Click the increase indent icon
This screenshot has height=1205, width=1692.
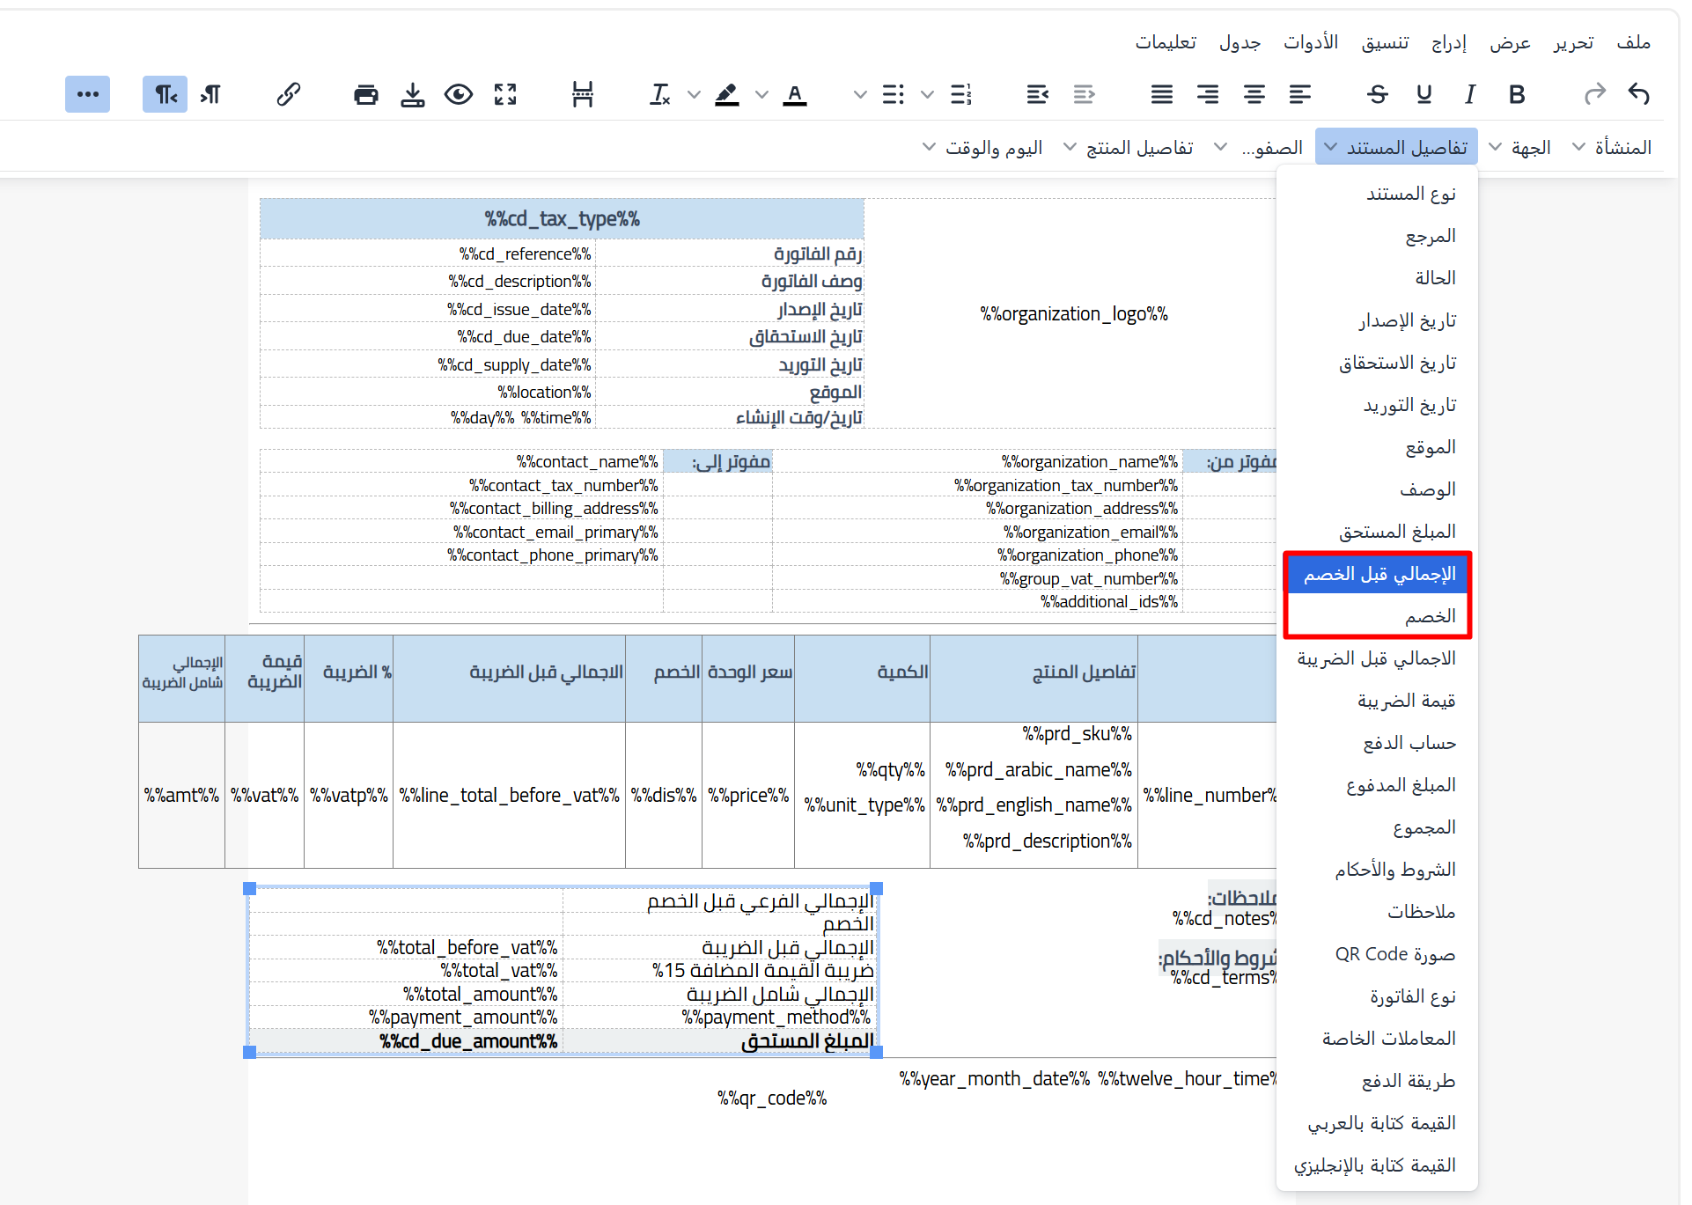click(1038, 94)
